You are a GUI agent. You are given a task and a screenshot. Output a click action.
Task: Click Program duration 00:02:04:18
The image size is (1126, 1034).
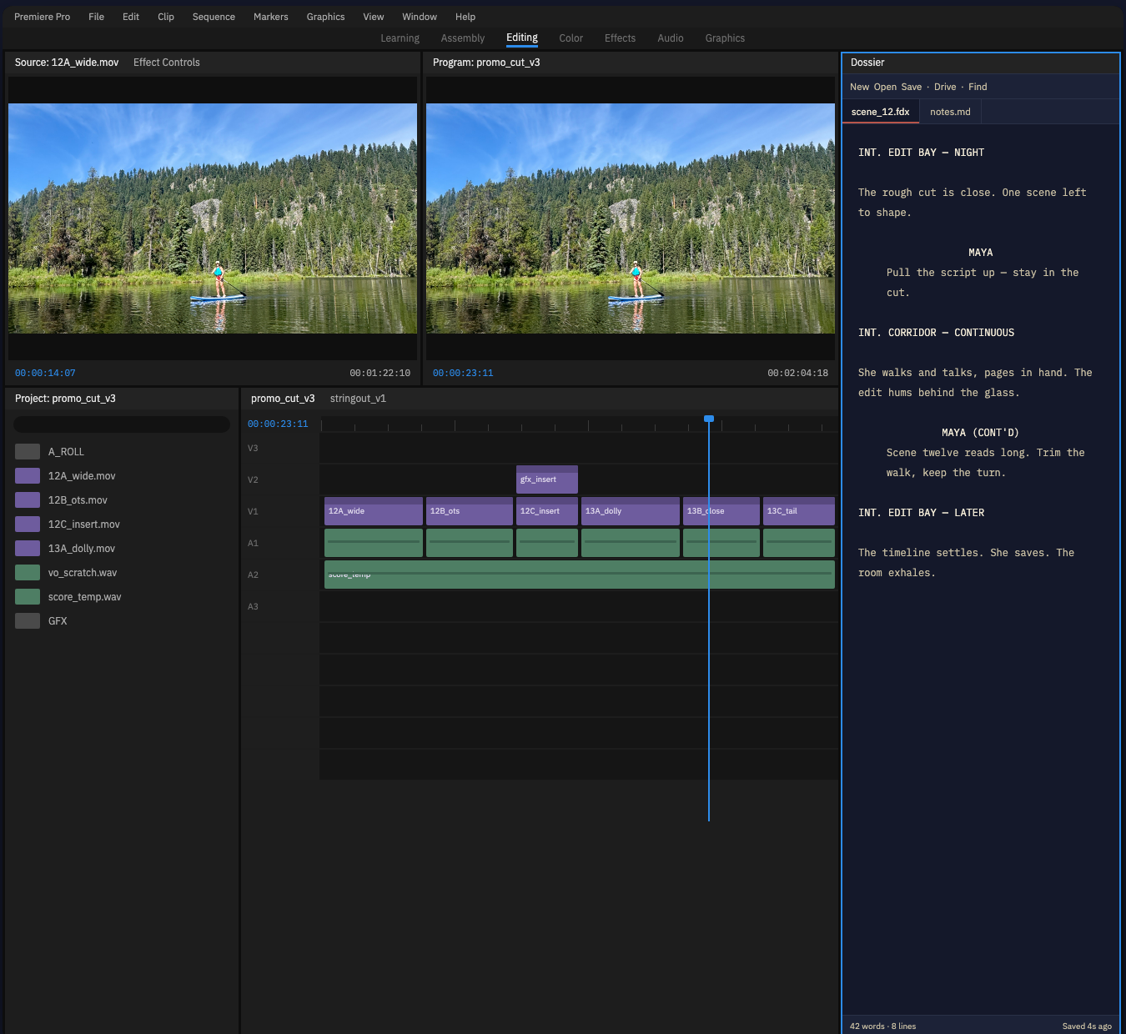[798, 374]
